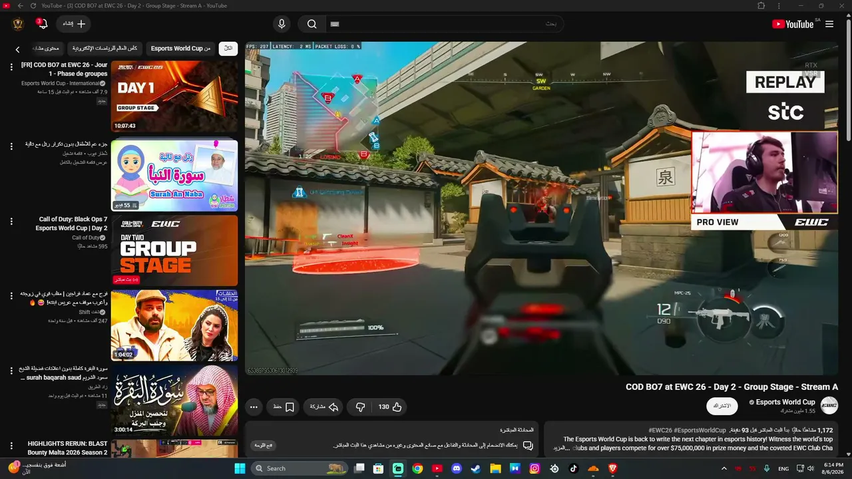Open more actions three-dot button
Screen dimensions: 852x479
[254, 406]
